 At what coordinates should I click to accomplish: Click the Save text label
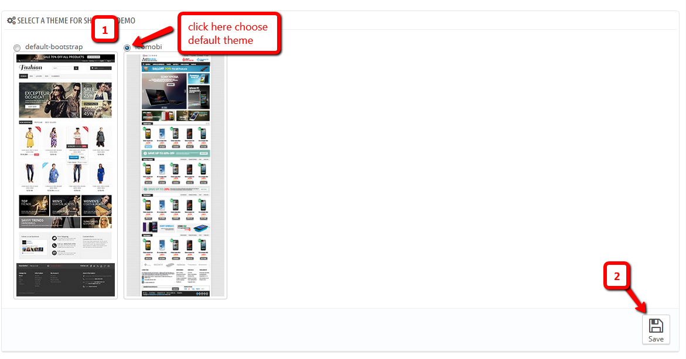[656, 339]
